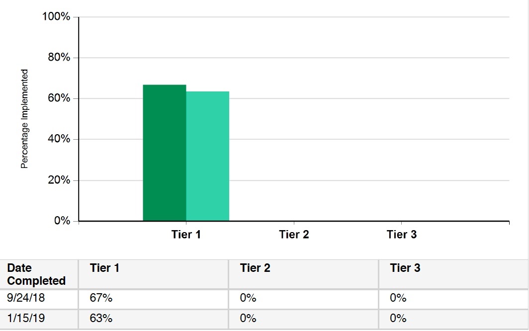Click the dark green Tier 1 bar

(x=164, y=153)
